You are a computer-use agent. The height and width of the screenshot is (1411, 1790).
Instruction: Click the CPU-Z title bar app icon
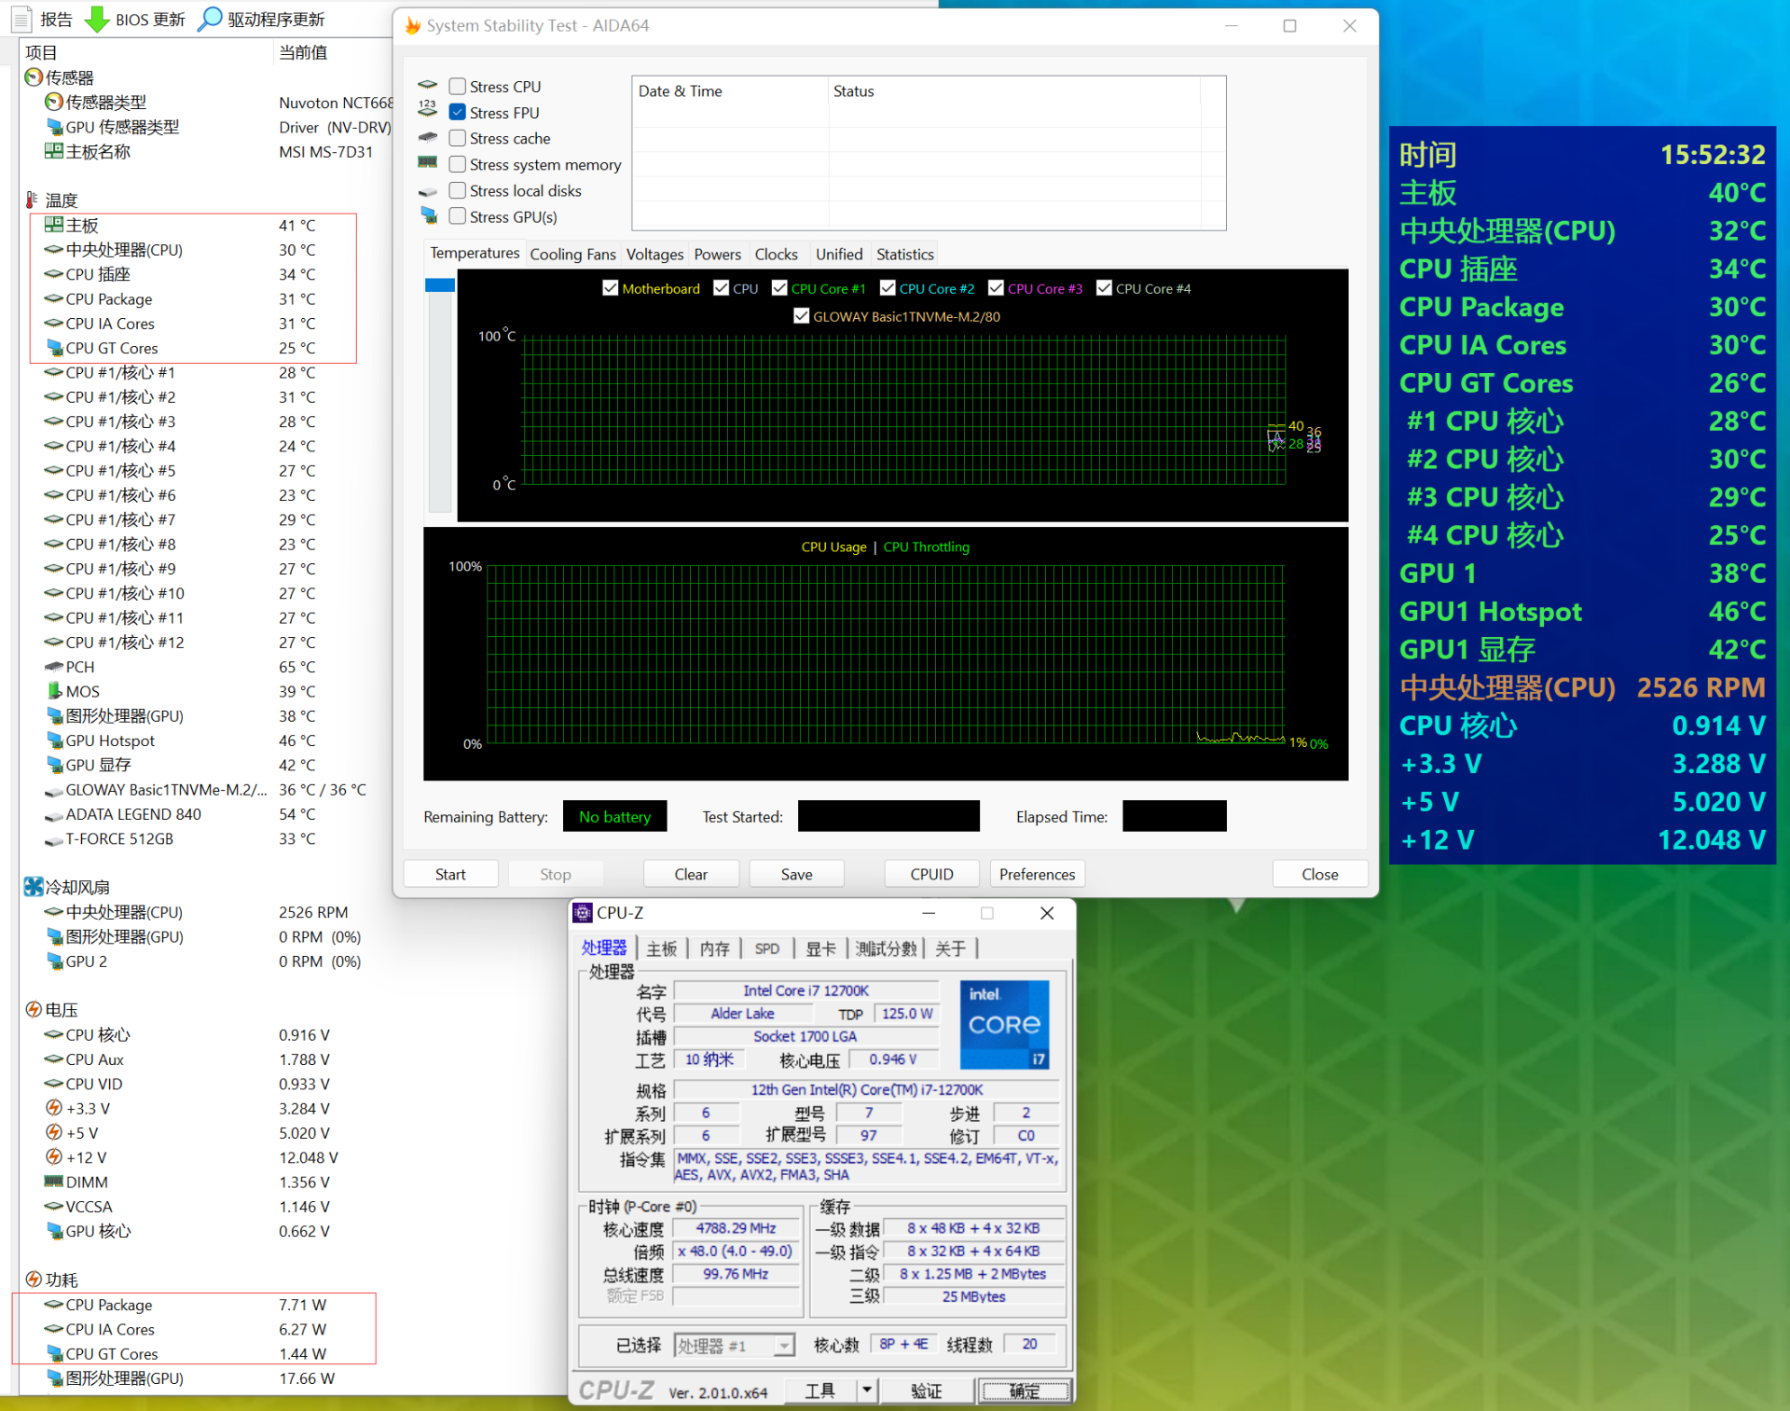point(583,913)
